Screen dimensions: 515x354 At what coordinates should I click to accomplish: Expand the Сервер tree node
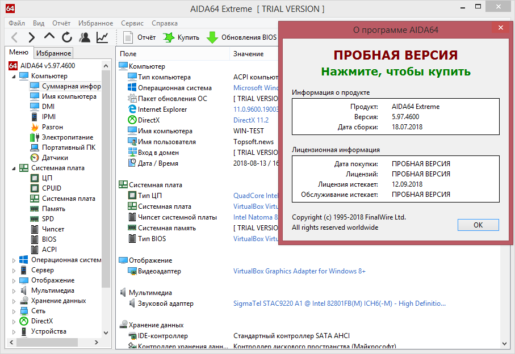click(x=14, y=271)
